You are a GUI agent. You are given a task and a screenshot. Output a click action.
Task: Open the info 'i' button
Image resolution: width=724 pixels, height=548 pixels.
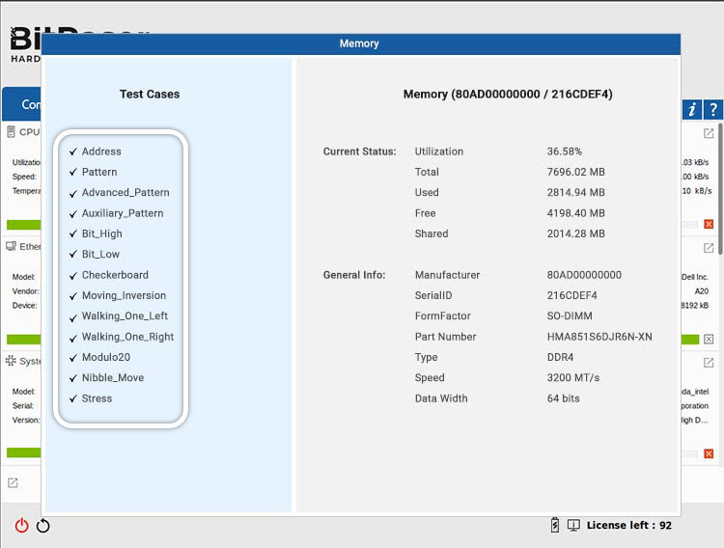(692, 110)
